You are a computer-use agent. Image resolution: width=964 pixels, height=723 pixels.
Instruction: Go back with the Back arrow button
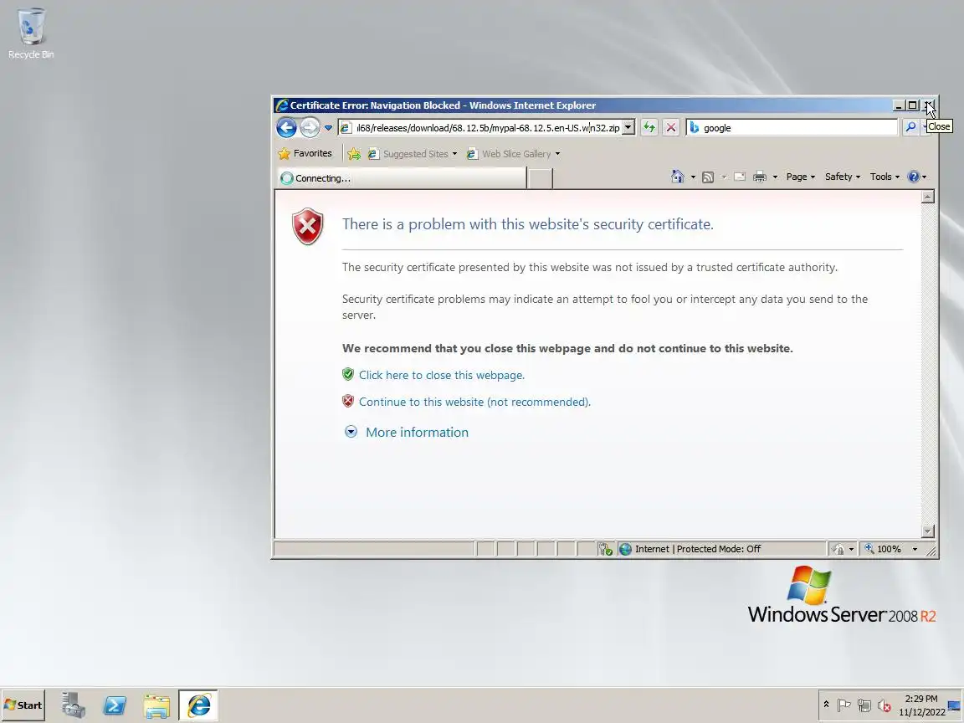pos(286,128)
